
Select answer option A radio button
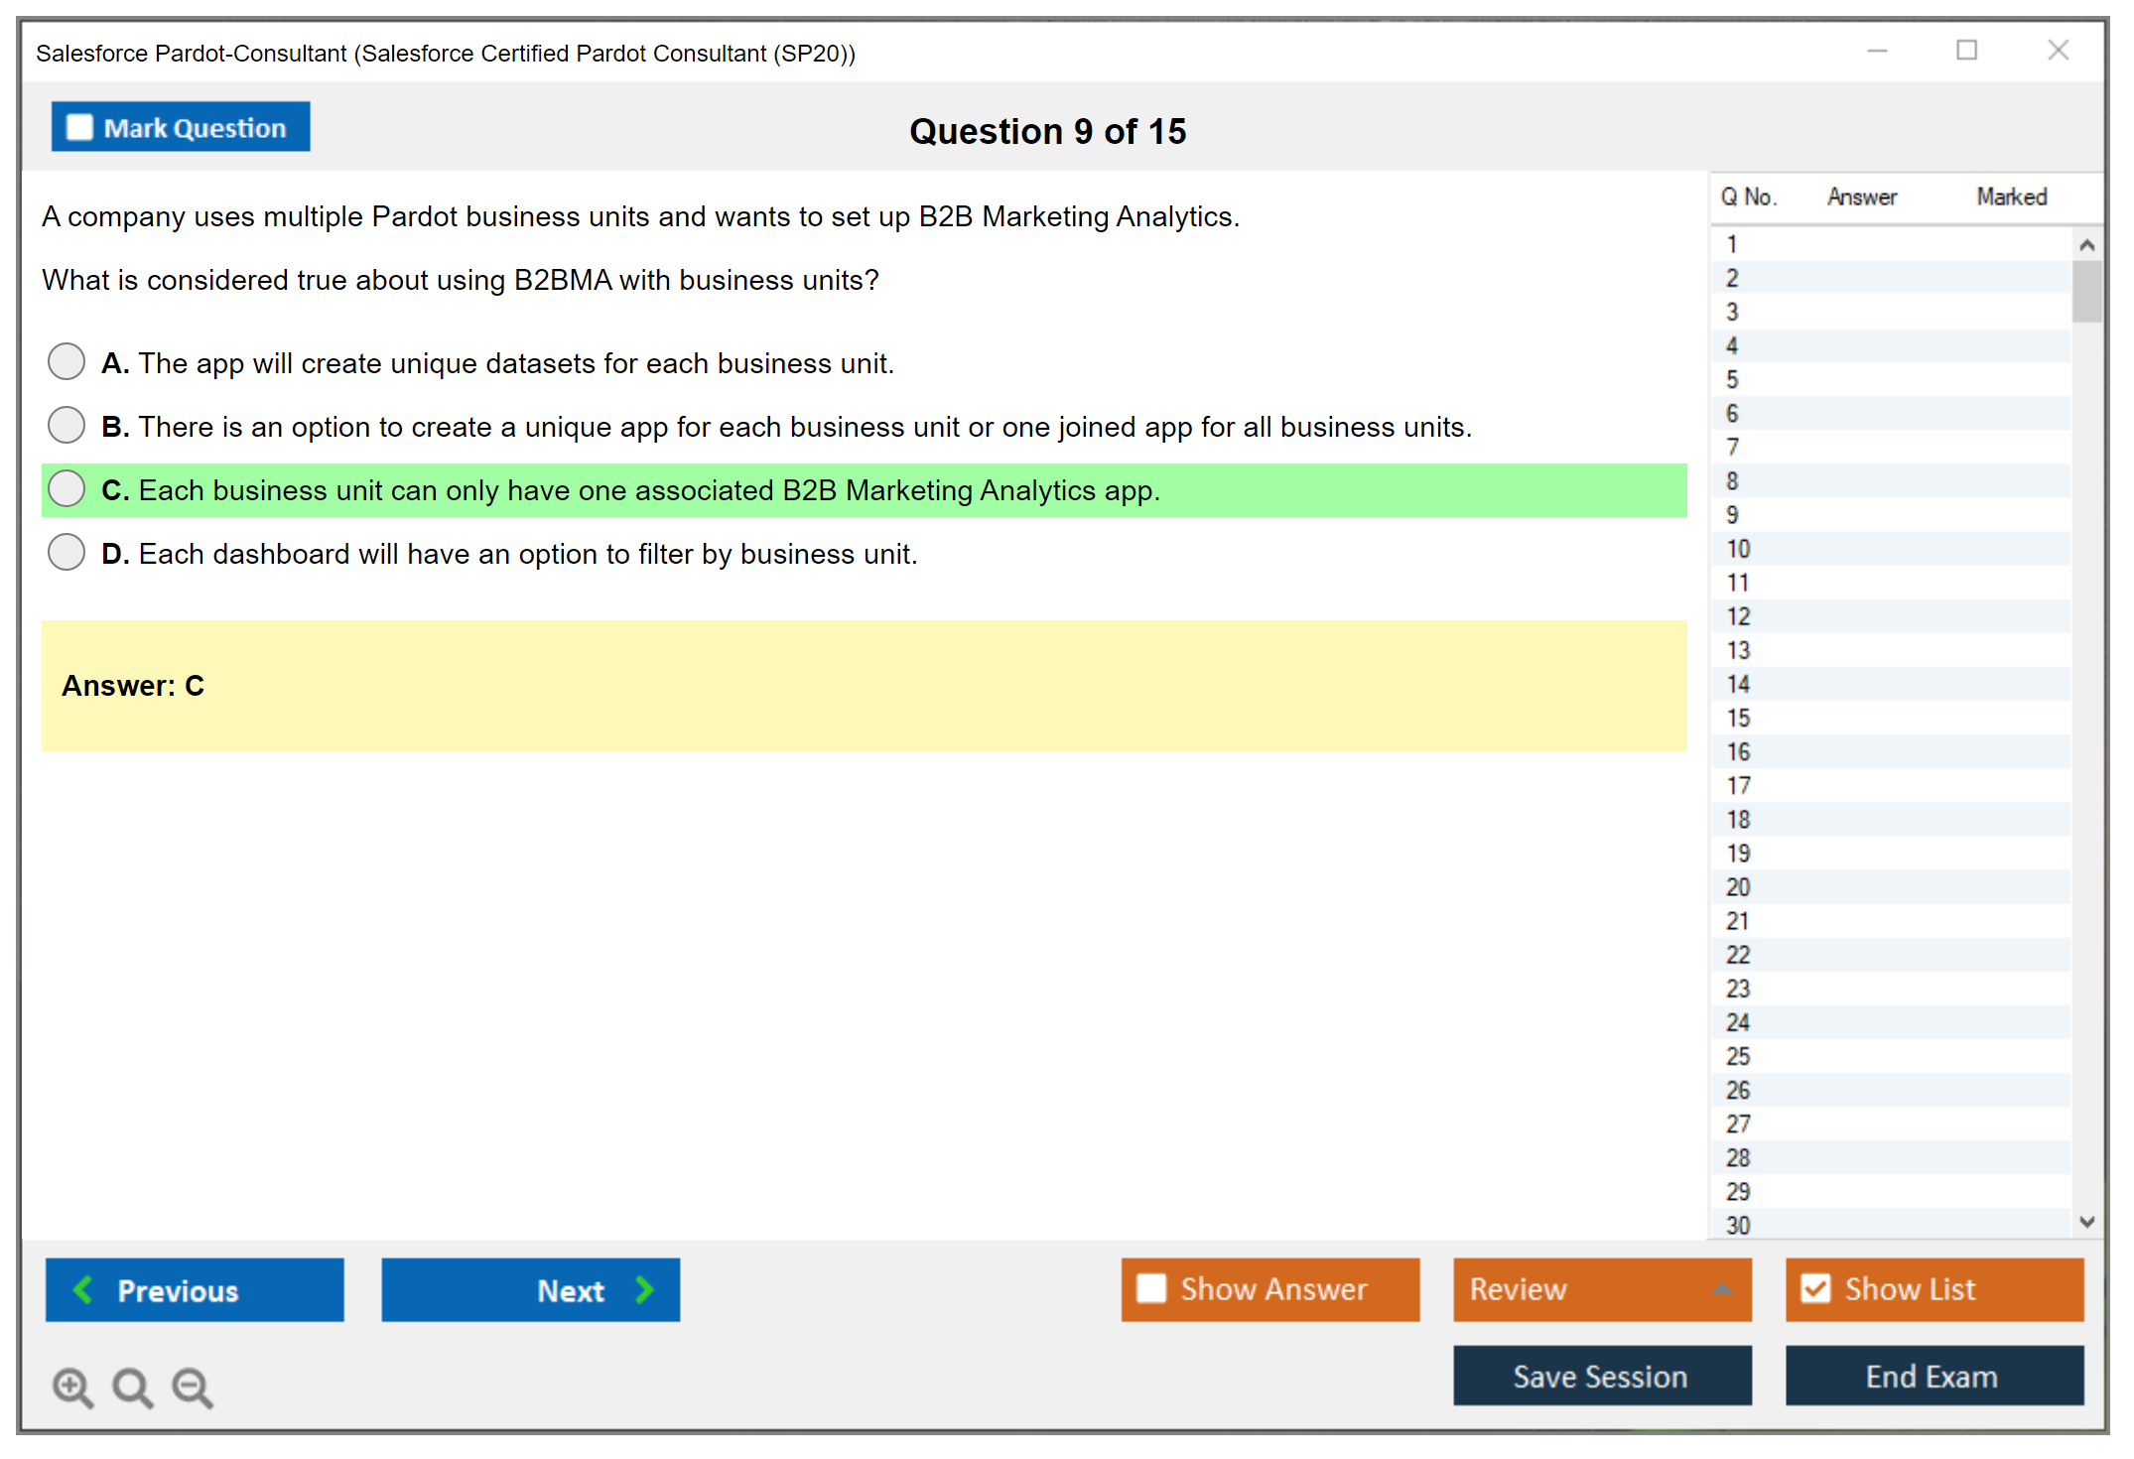click(x=67, y=361)
